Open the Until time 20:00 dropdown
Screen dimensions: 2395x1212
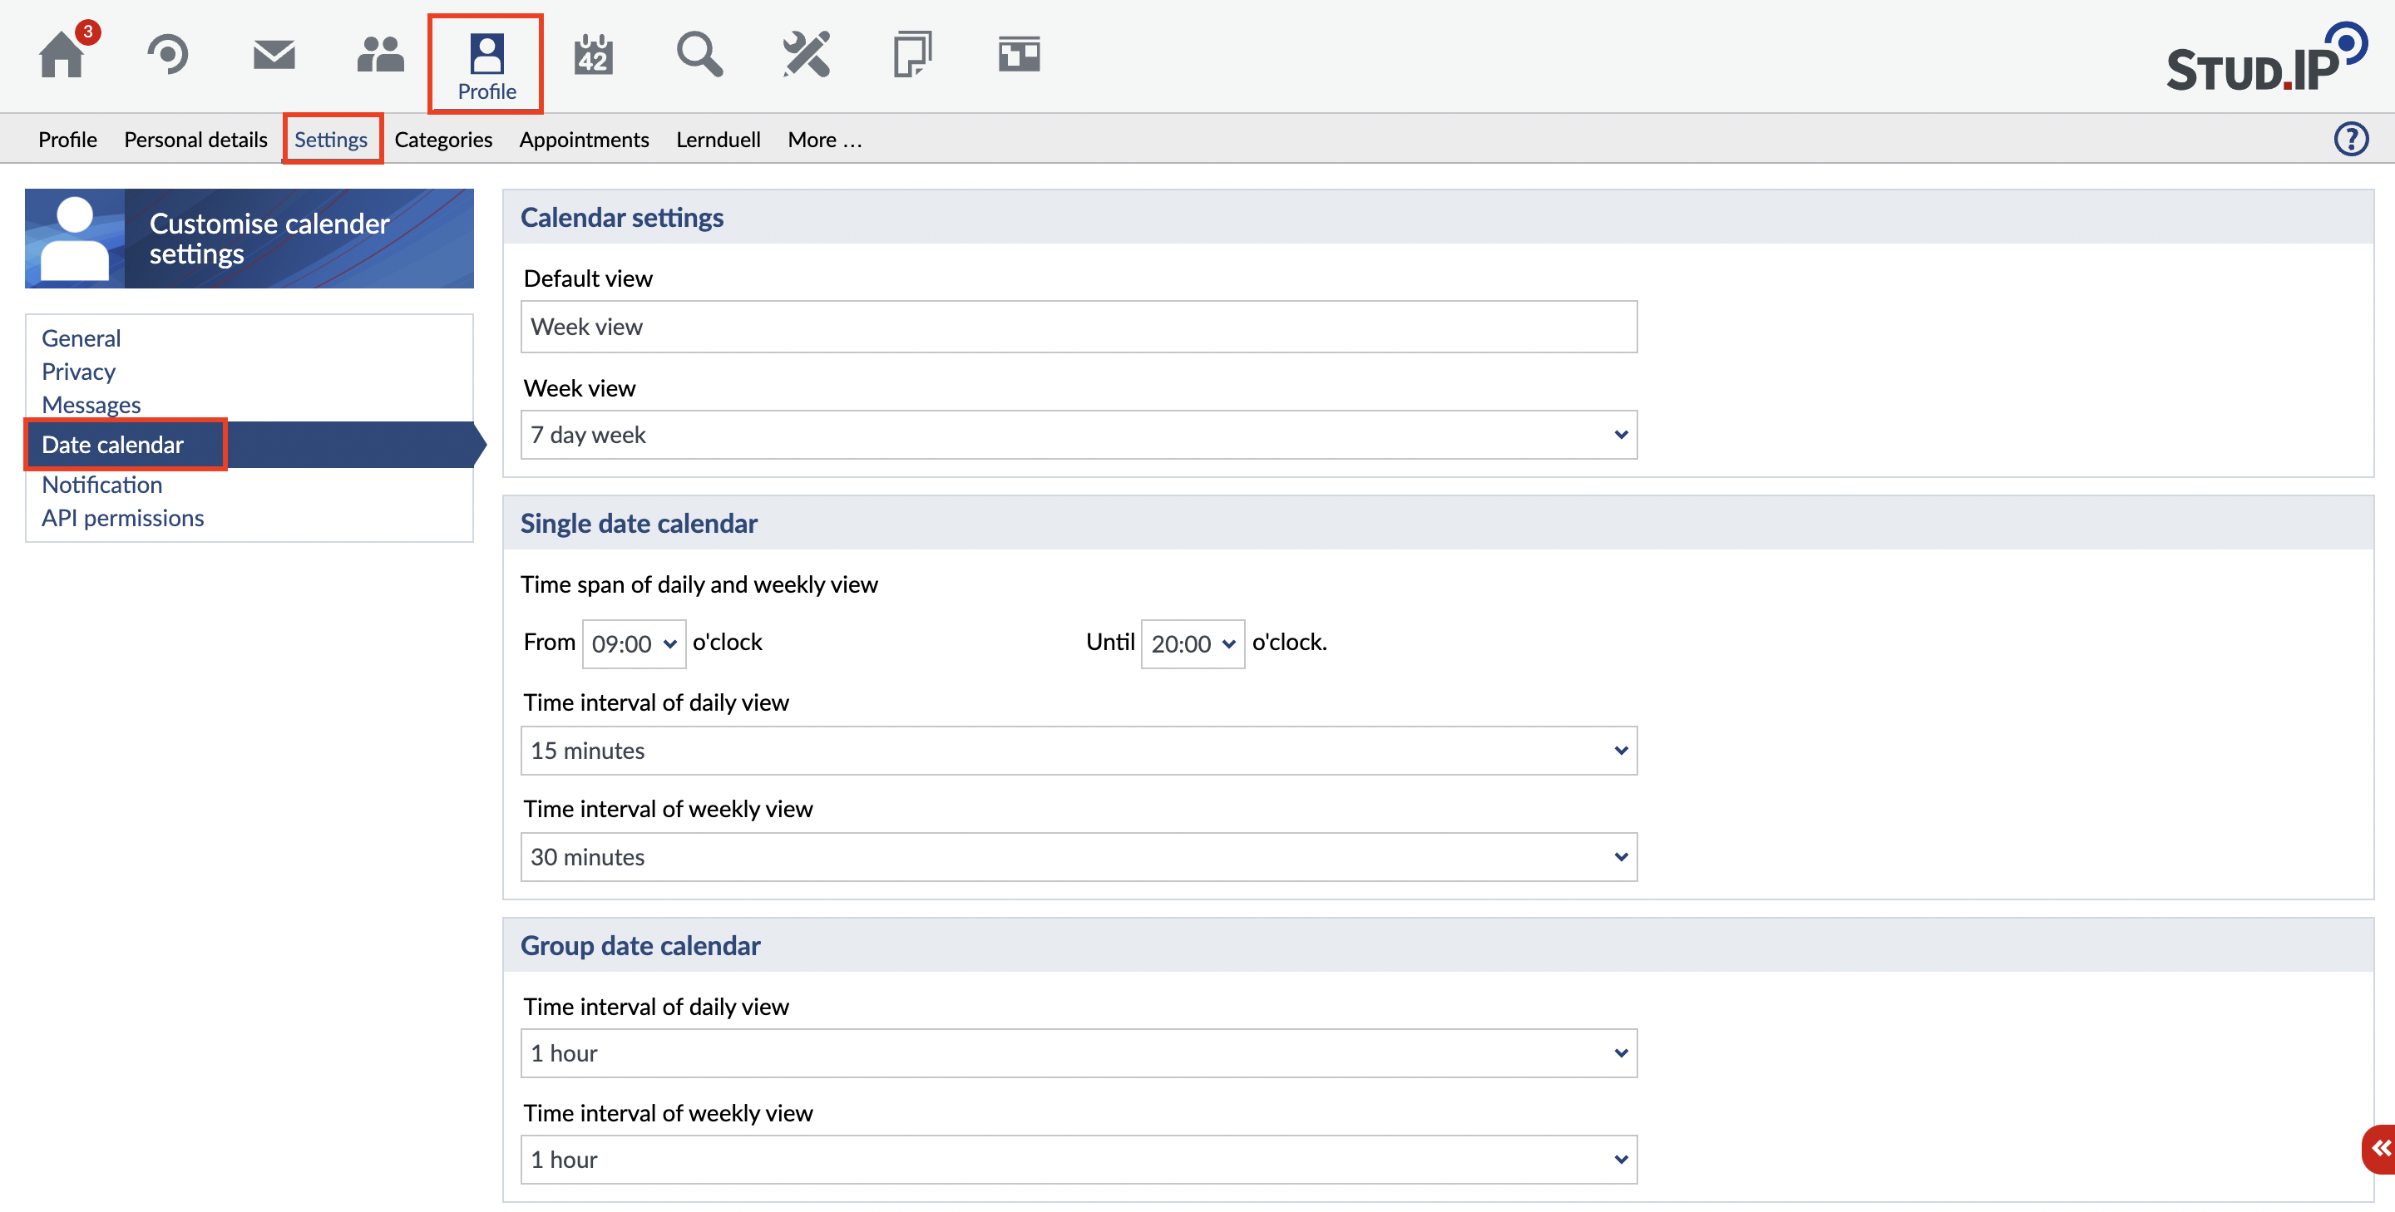(x=1193, y=644)
